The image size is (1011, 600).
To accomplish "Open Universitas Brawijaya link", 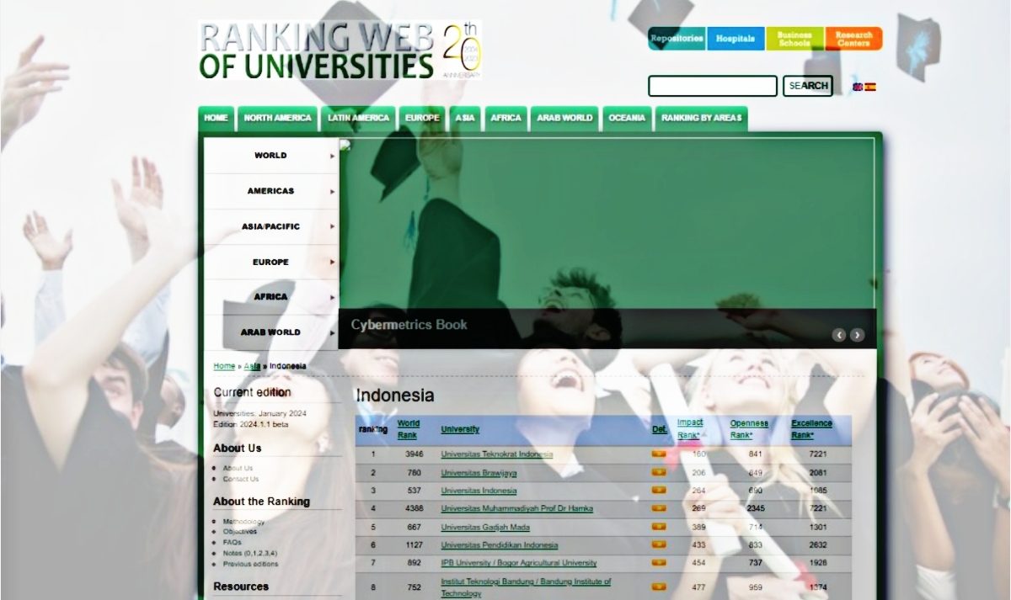I will [x=479, y=473].
